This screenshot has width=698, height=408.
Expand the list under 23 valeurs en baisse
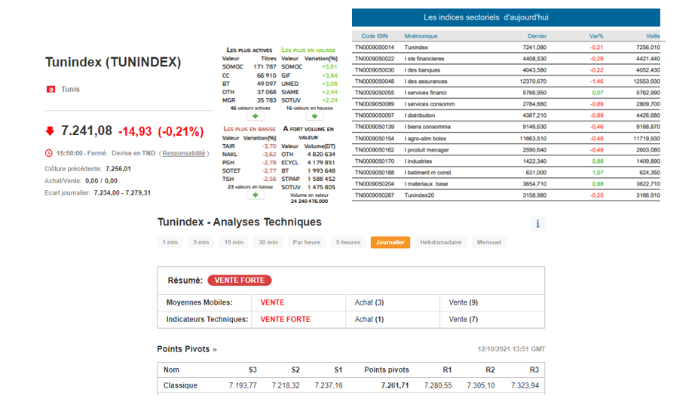(255, 195)
